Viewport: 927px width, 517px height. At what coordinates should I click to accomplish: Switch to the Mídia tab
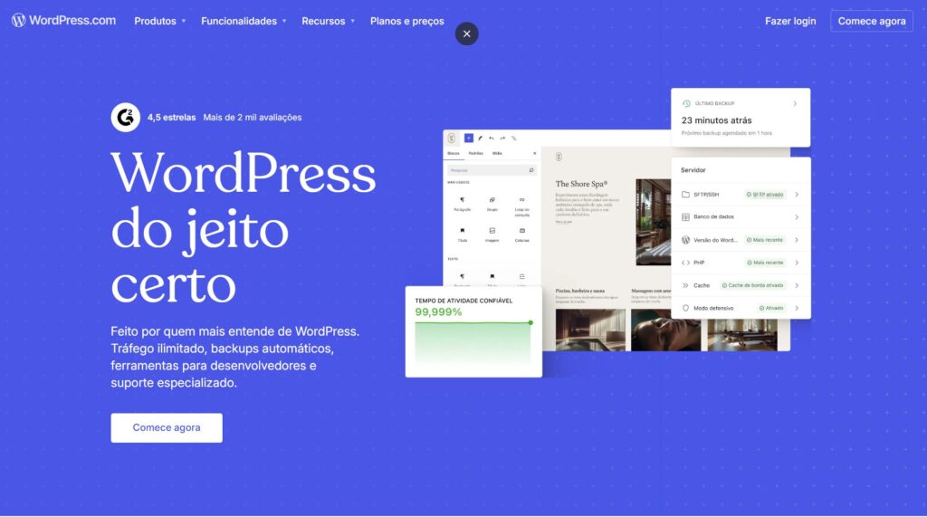497,153
